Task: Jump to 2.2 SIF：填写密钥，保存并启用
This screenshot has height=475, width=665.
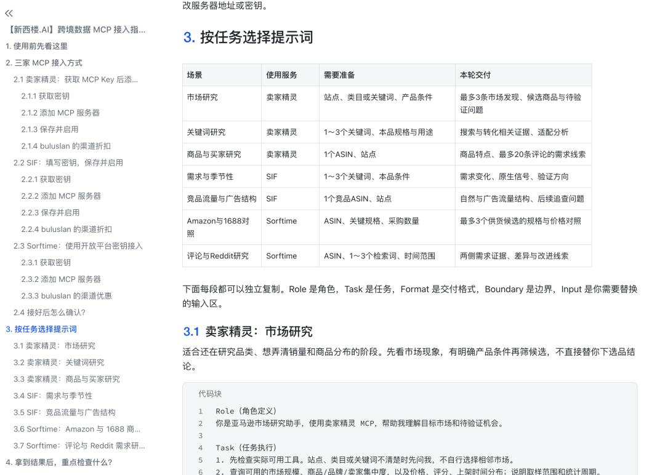Action: [68, 162]
